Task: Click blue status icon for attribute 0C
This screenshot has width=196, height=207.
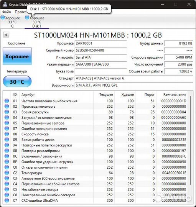Action: click(x=7, y=156)
